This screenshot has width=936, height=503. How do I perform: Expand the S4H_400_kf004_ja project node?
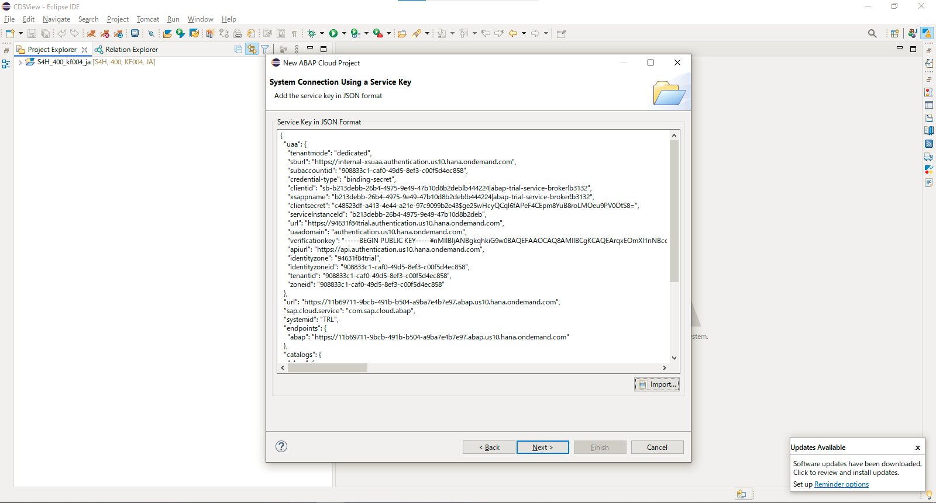pos(20,62)
